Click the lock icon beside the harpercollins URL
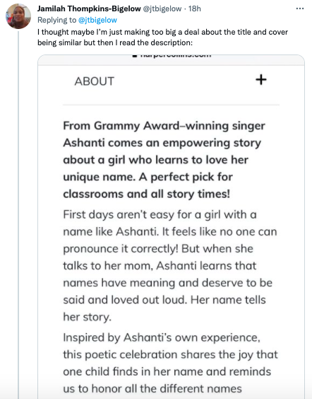312x399 pixels. coord(135,56)
